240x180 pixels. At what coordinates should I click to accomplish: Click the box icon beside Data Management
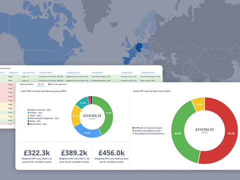(49, 84)
